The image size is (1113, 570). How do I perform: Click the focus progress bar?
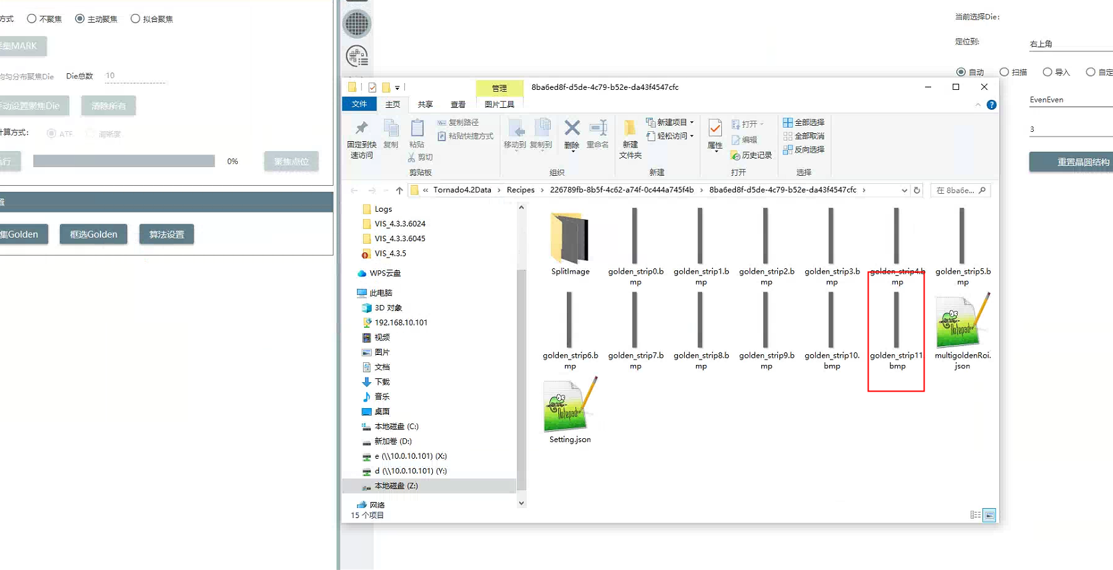(124, 161)
